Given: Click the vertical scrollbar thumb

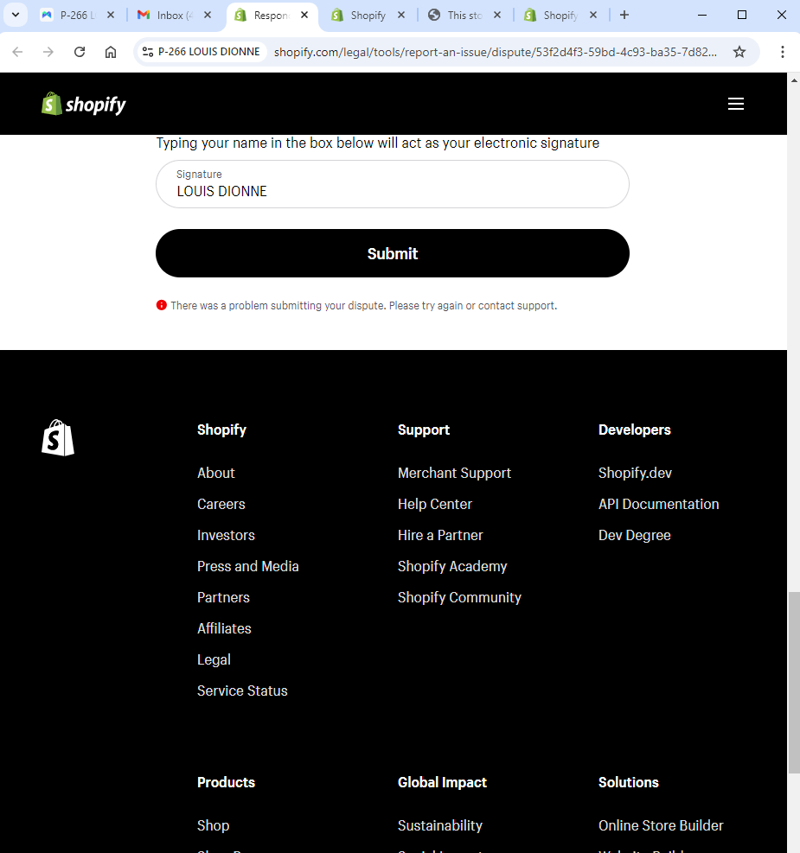Looking at the screenshot, I should 793,683.
